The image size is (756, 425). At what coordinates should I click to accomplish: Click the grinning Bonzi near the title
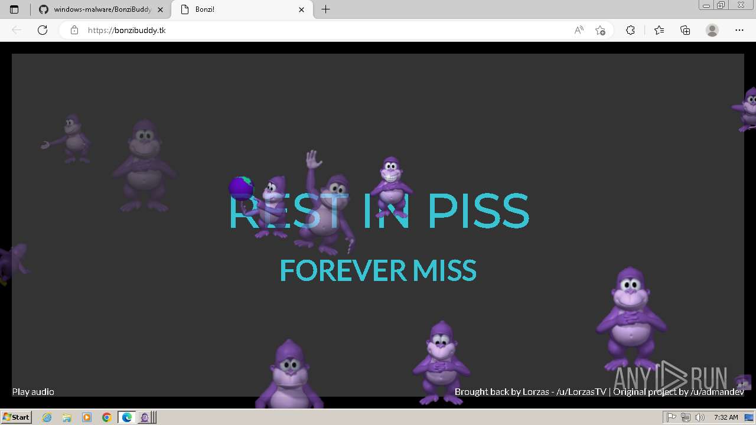point(391,187)
